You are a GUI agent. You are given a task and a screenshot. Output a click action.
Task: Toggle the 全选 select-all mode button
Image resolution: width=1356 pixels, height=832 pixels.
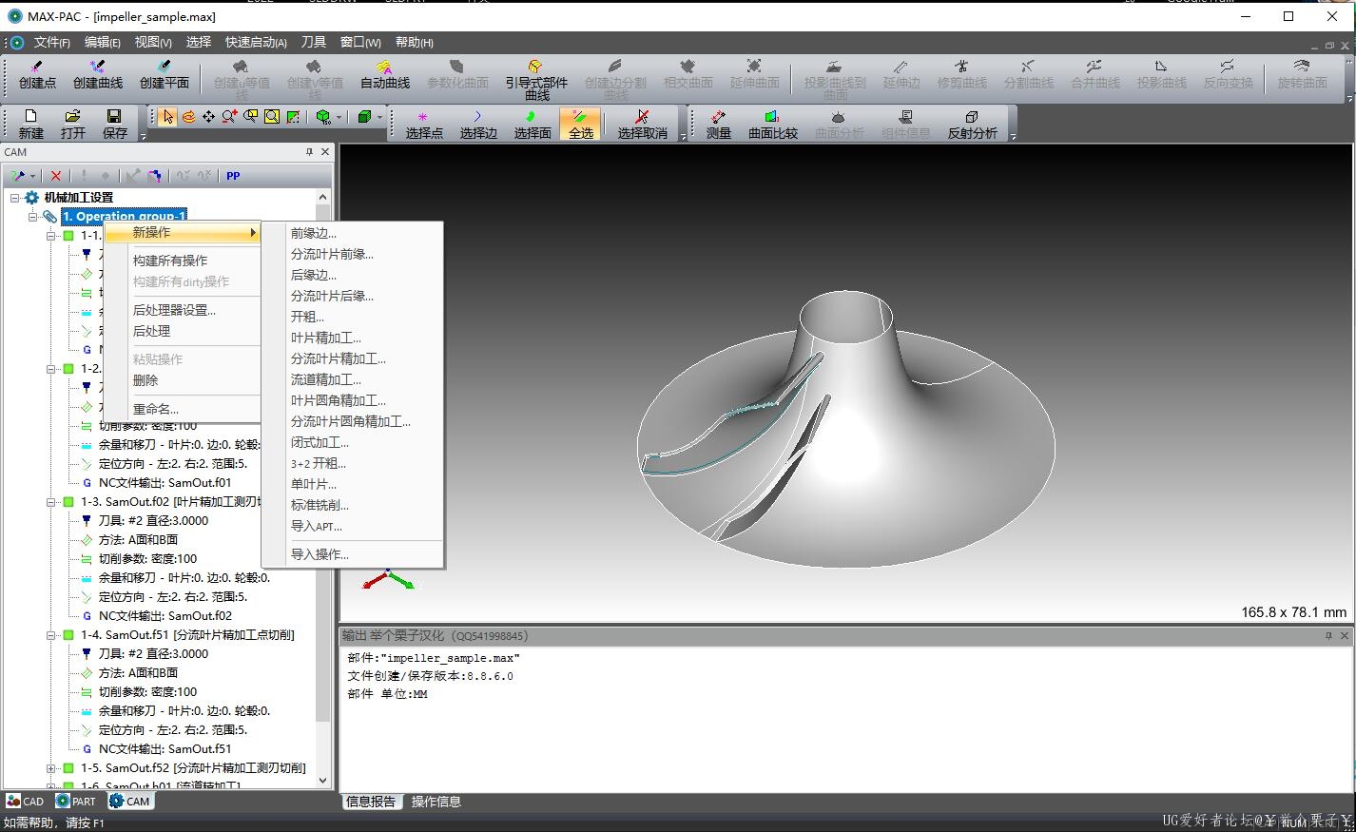(580, 125)
